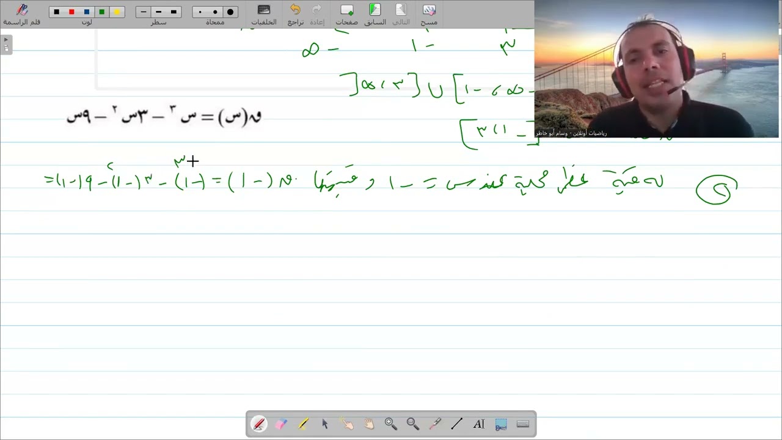Image resolution: width=782 pixels, height=440 pixels.
Task: Select the pointing-finger interact tool
Action: point(347,424)
